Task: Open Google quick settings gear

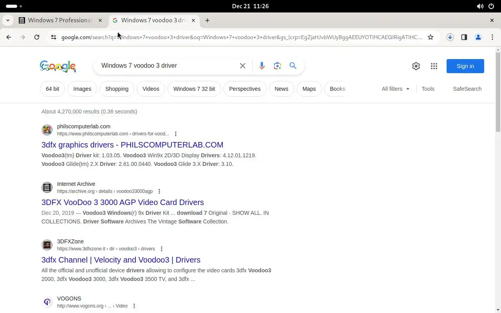Action: 416,66
